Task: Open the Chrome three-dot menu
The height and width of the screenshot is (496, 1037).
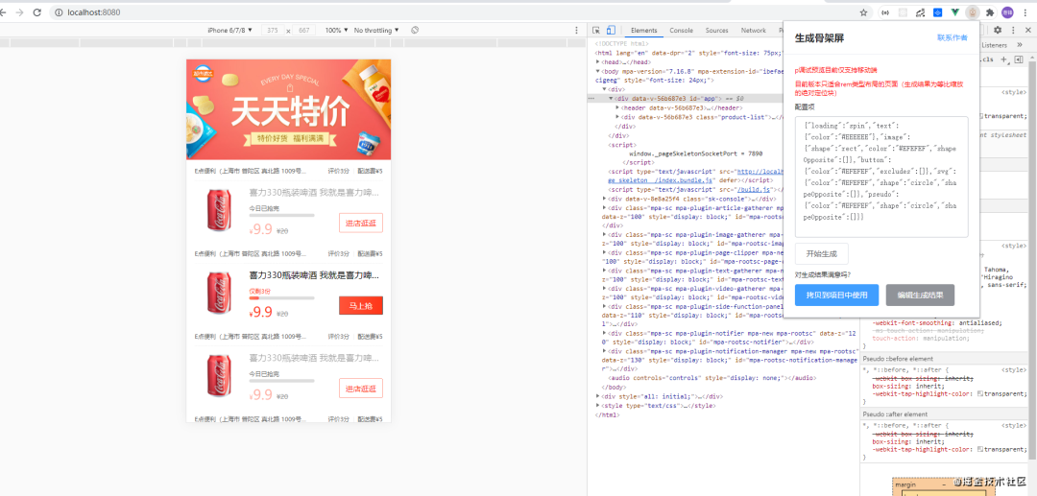Action: tap(1025, 12)
